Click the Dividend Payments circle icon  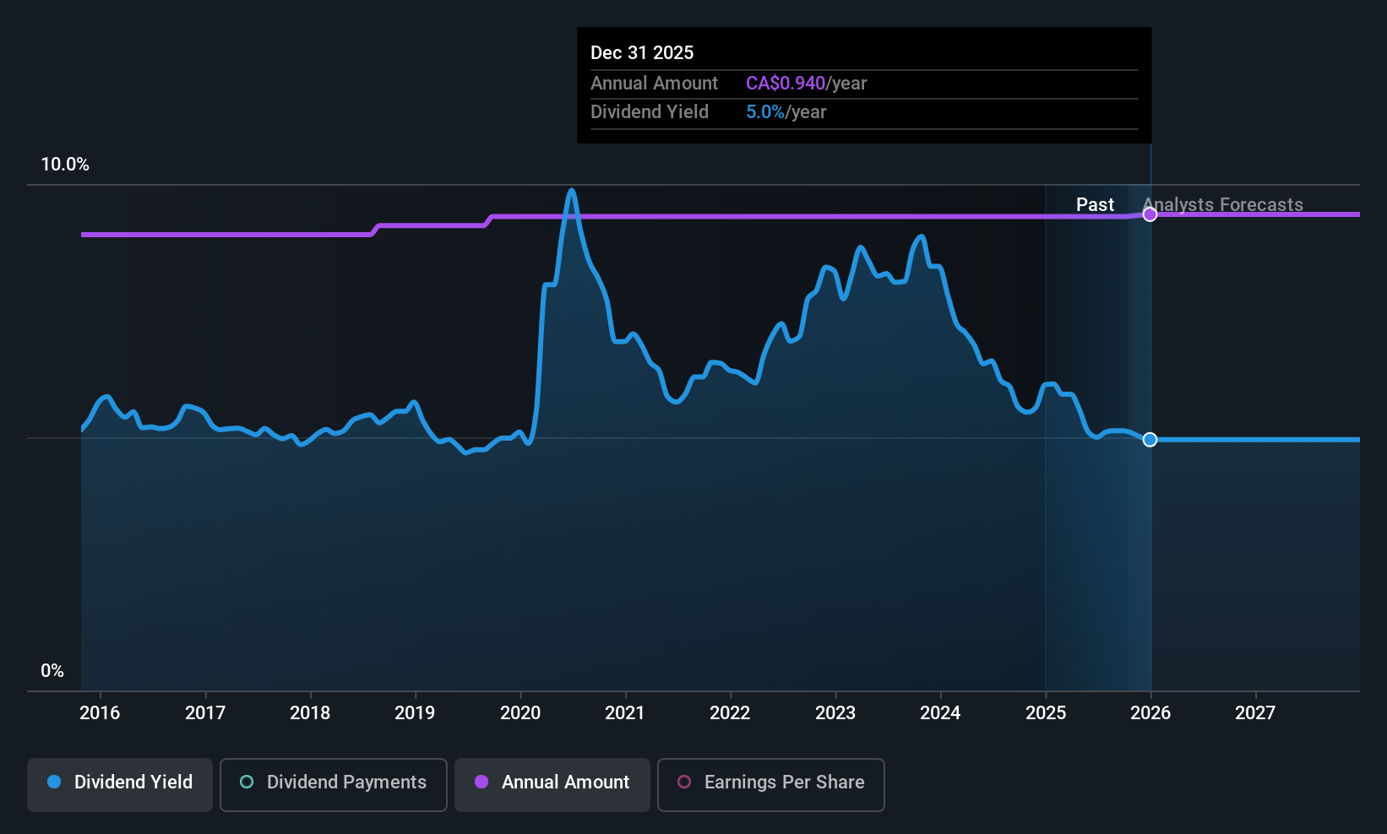tap(246, 783)
